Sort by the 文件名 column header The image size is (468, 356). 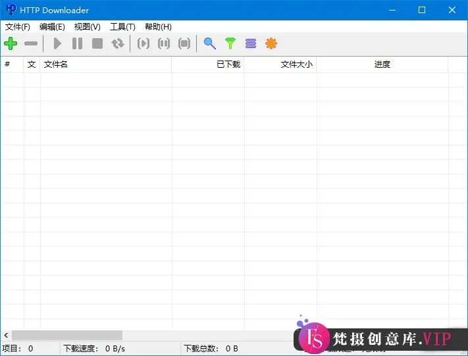[x=106, y=64]
